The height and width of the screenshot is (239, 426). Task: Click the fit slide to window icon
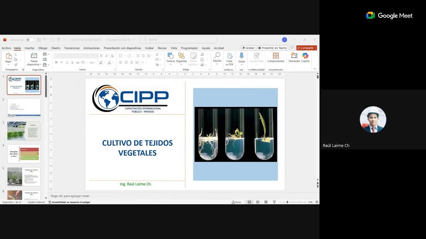coord(317,202)
